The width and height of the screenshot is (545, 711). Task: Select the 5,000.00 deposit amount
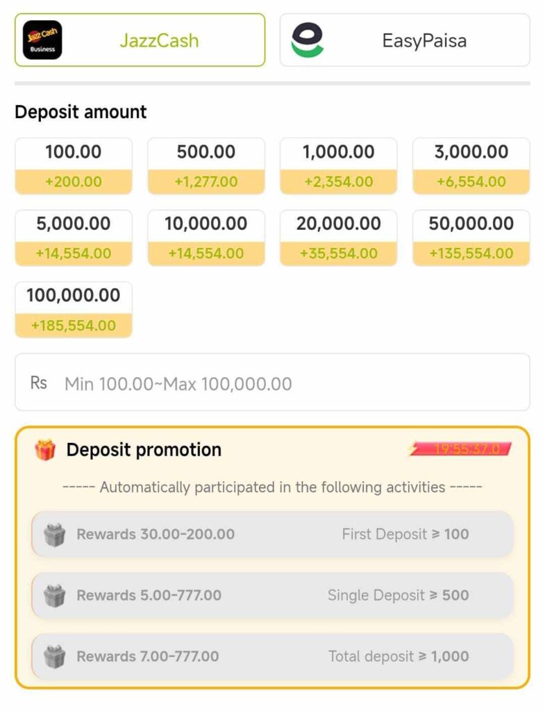[74, 237]
